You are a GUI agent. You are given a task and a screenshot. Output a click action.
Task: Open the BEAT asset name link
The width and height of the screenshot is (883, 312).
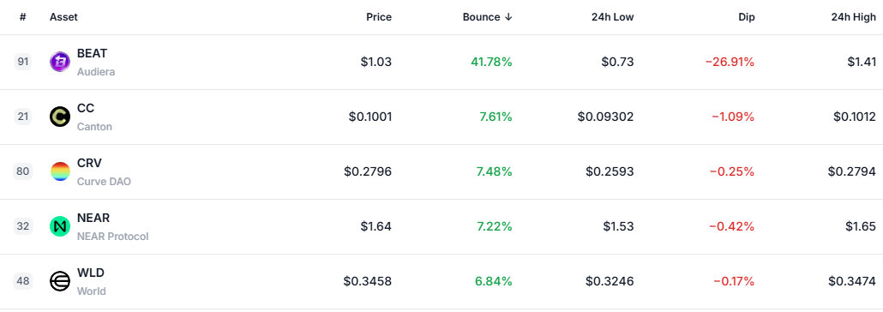(x=93, y=53)
